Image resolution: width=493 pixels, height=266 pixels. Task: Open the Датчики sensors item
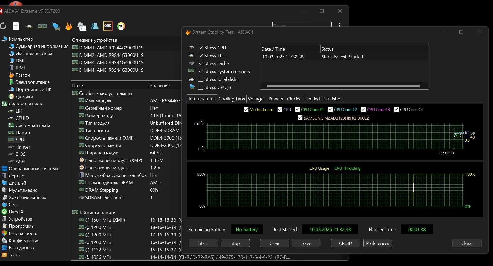tap(21, 97)
